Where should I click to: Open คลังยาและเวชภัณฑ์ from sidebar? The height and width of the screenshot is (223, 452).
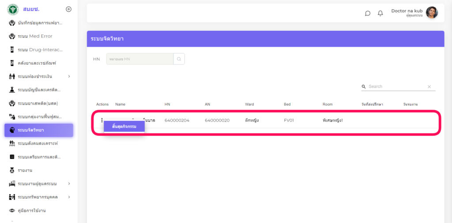coord(37,63)
